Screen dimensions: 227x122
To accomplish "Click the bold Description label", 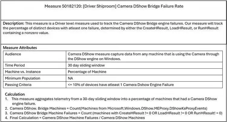I will click(13, 23).
